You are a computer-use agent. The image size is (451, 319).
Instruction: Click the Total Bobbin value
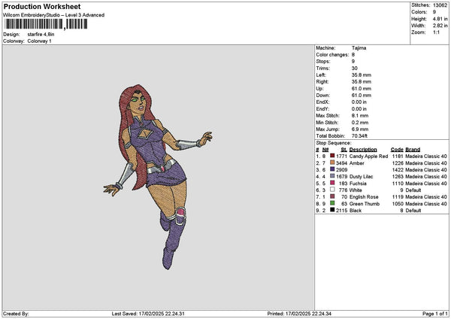tap(361, 135)
